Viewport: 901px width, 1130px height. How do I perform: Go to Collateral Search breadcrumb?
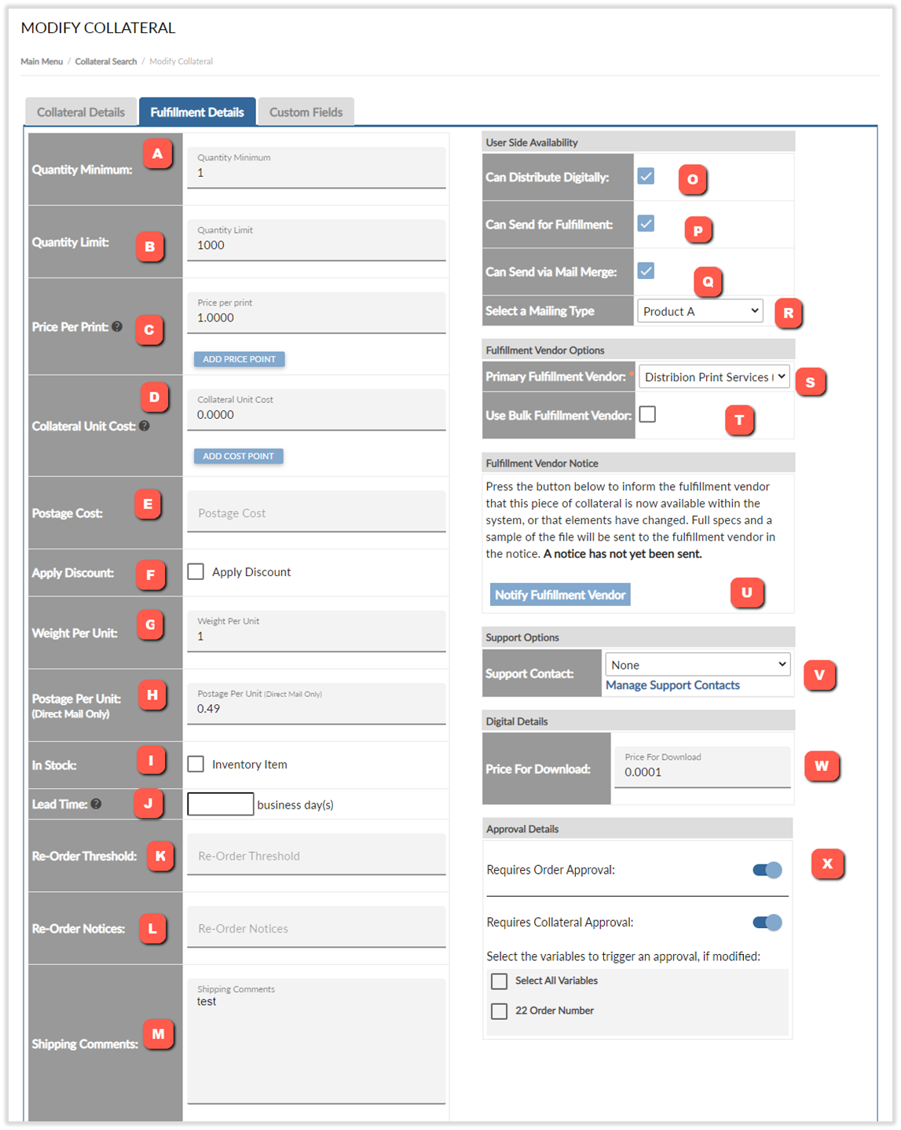[x=106, y=61]
